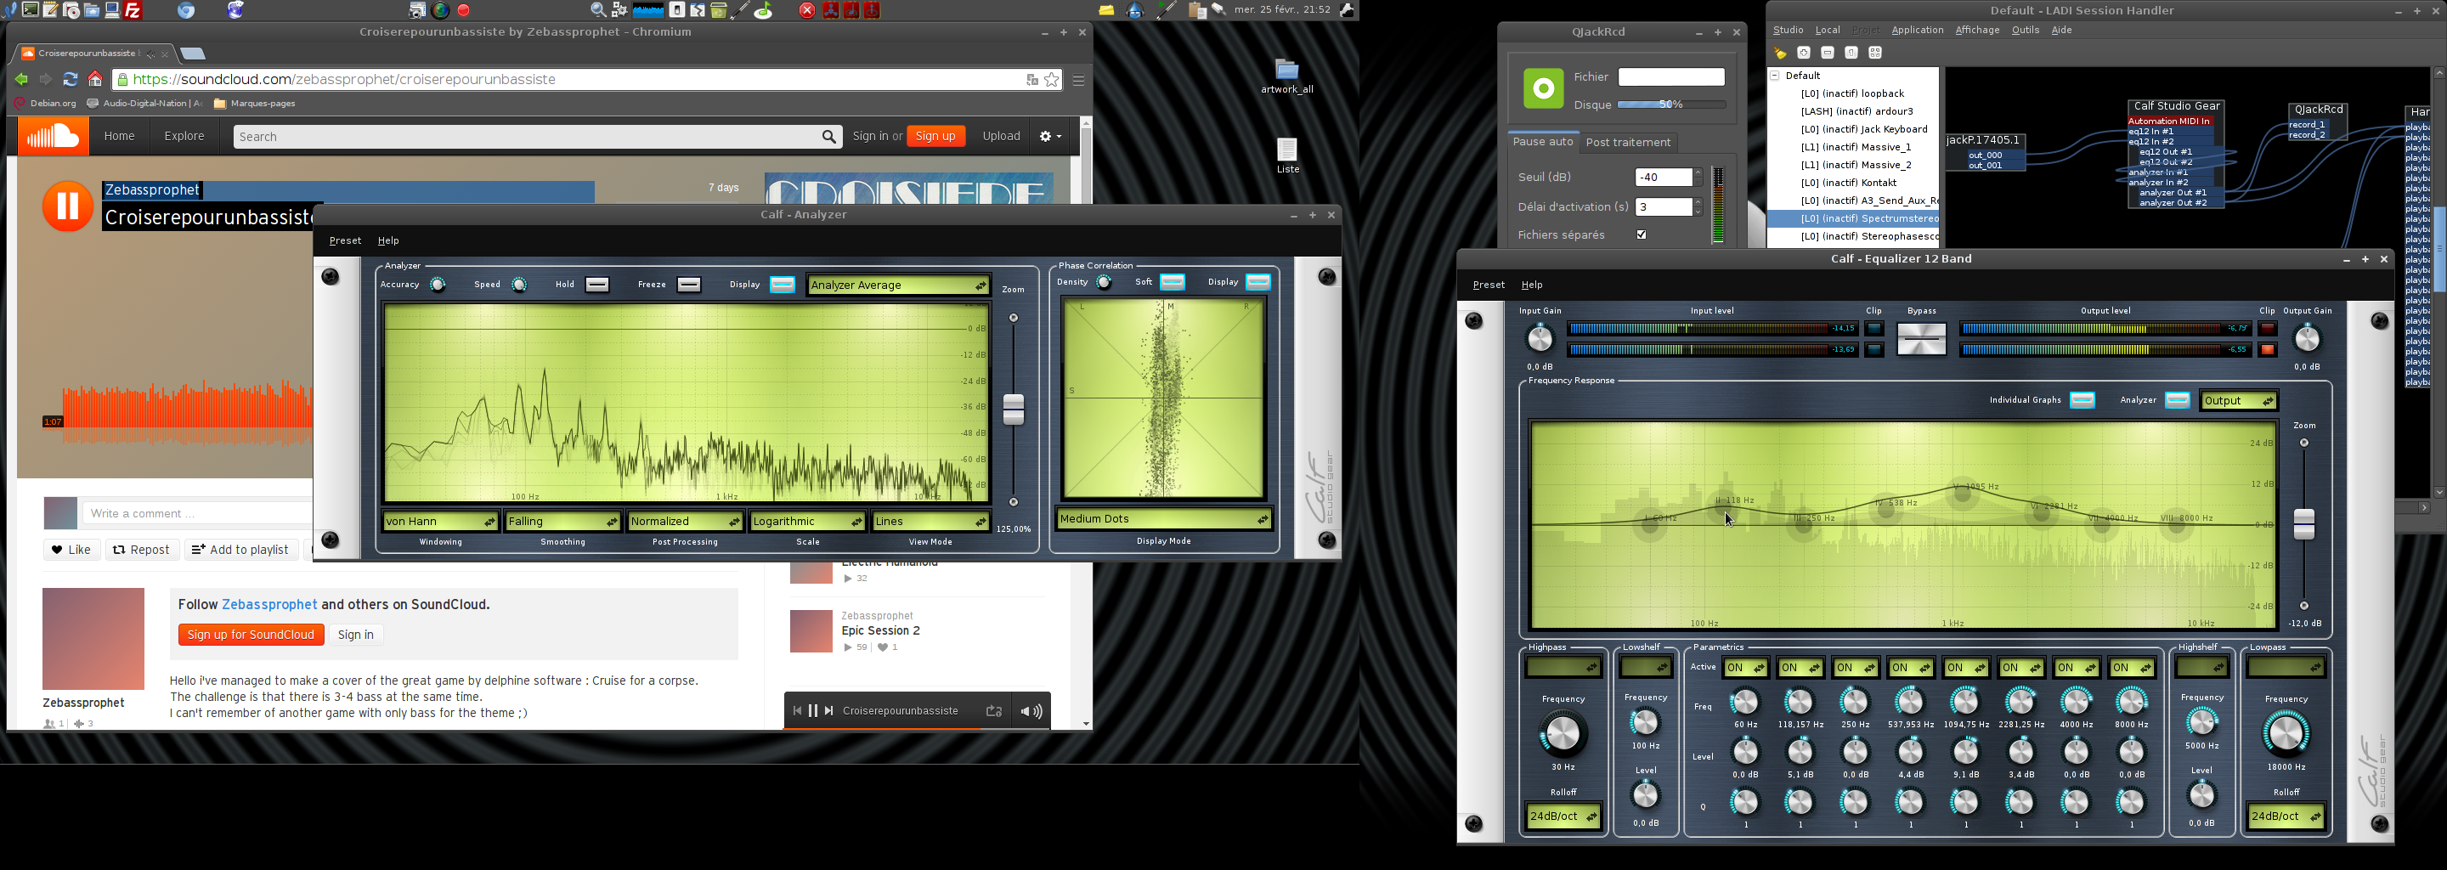2447x870 pixels.
Task: Switch to Post traitement tab in QJackRcd
Action: 1627,143
